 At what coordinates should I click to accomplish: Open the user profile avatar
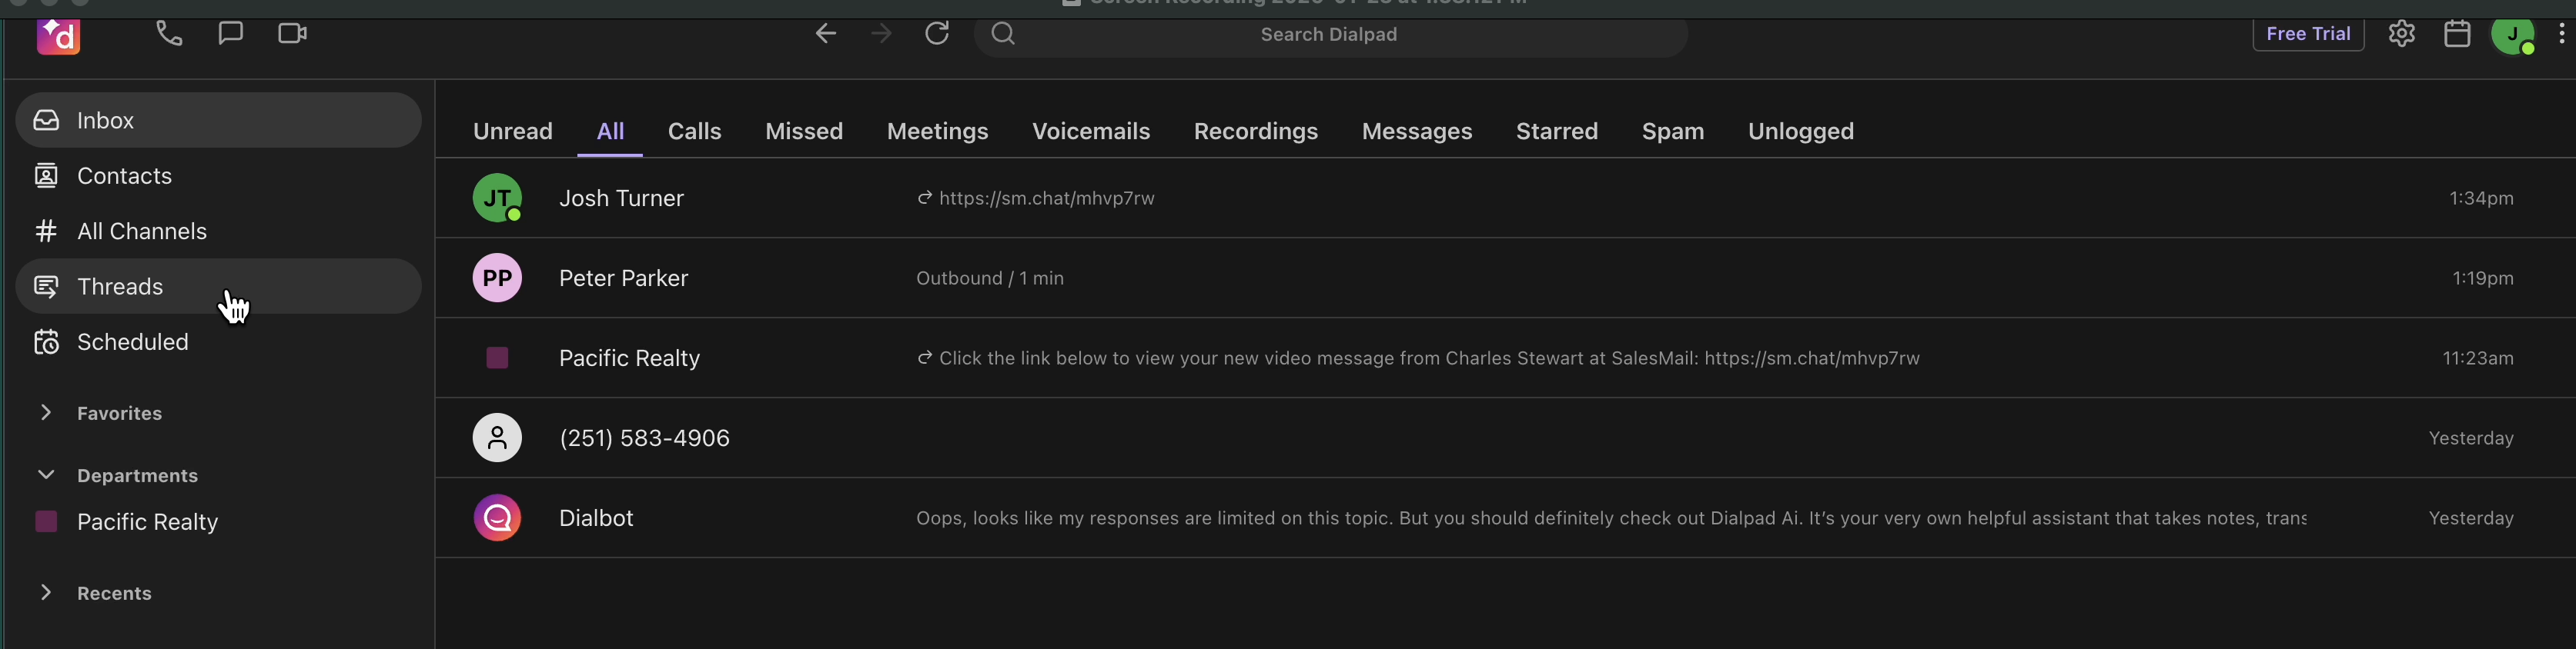point(2512,35)
